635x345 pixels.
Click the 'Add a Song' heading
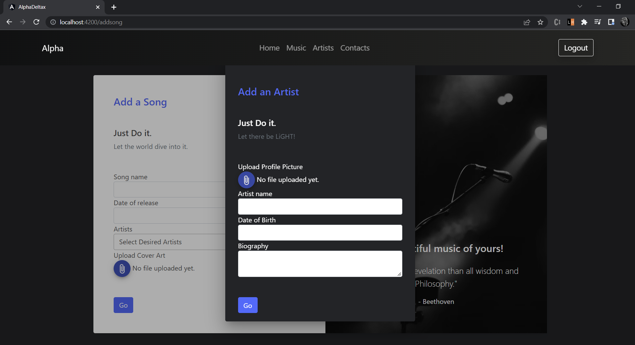point(140,102)
